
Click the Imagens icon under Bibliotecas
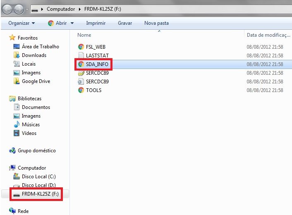[x=17, y=116]
